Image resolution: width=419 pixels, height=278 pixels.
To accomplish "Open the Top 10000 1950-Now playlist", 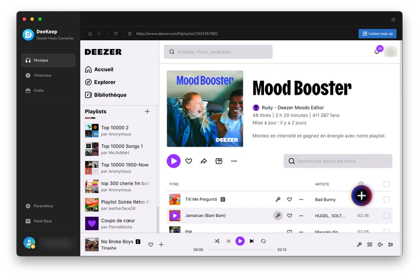I will click(118, 168).
